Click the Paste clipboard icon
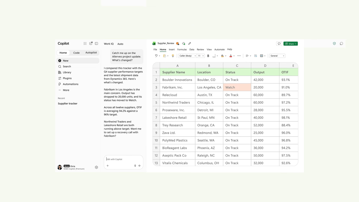The height and width of the screenshot is (202, 359). click(x=165, y=56)
